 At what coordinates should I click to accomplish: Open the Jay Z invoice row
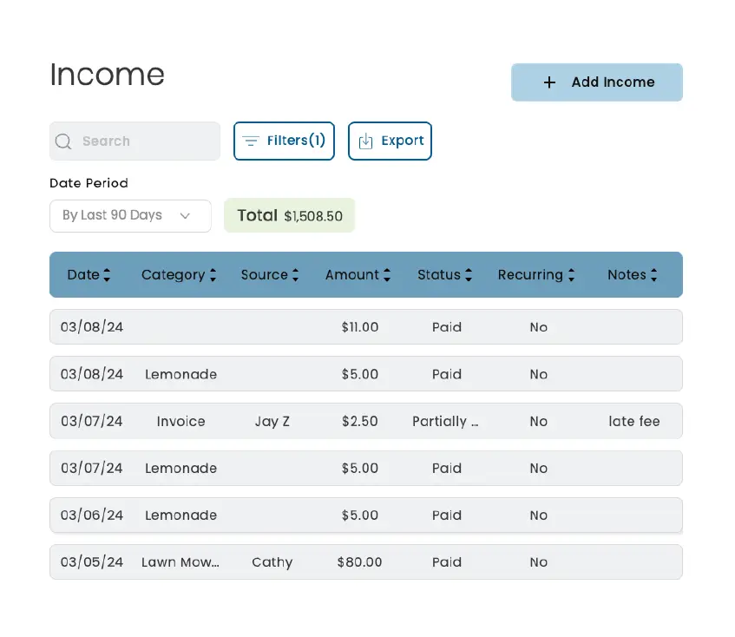pos(365,421)
